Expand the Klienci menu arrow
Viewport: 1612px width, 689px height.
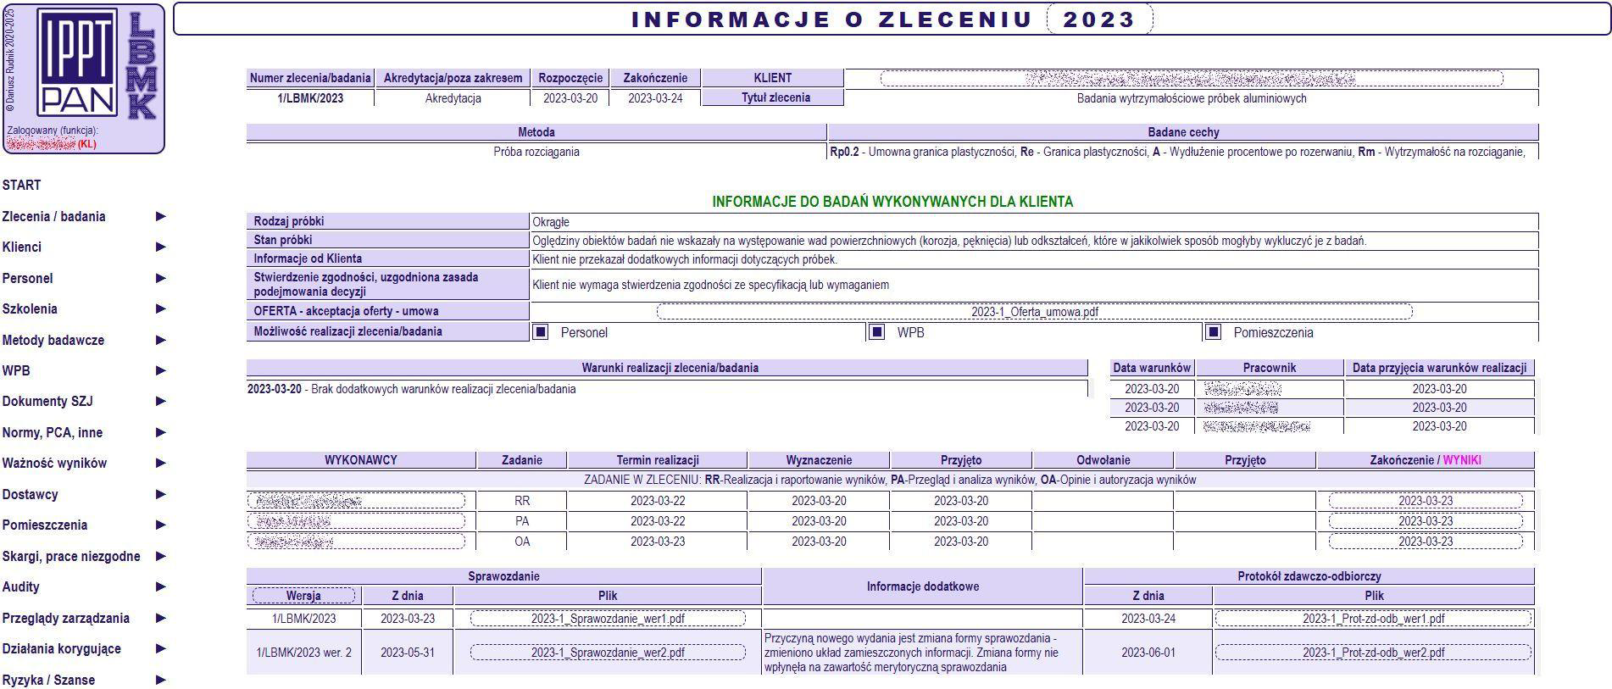click(x=161, y=247)
